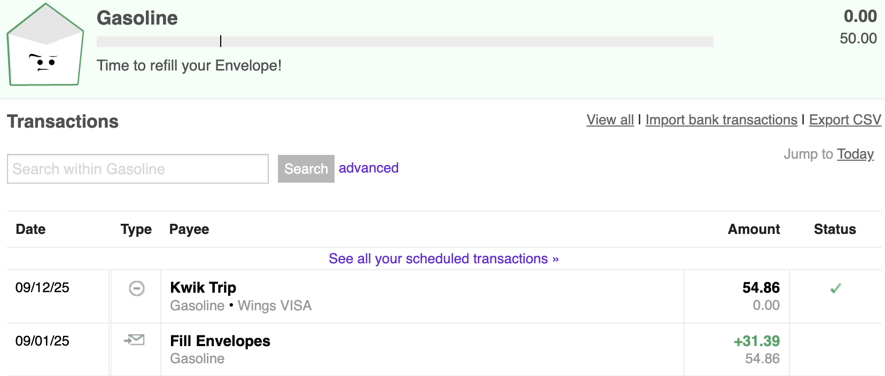Image resolution: width=885 pixels, height=376 pixels.
Task: Open View all transactions link
Action: pos(610,120)
